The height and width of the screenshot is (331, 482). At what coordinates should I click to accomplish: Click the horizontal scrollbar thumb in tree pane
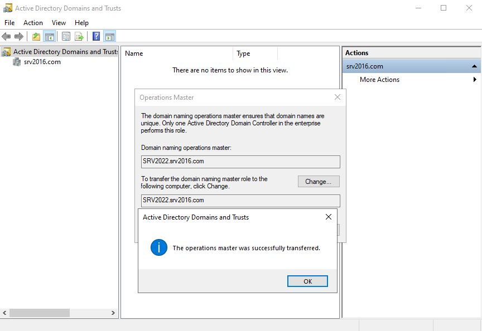40,313
